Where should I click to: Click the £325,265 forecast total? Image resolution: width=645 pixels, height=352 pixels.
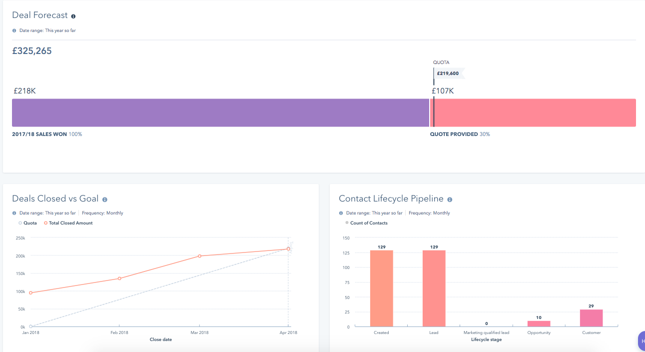(32, 51)
